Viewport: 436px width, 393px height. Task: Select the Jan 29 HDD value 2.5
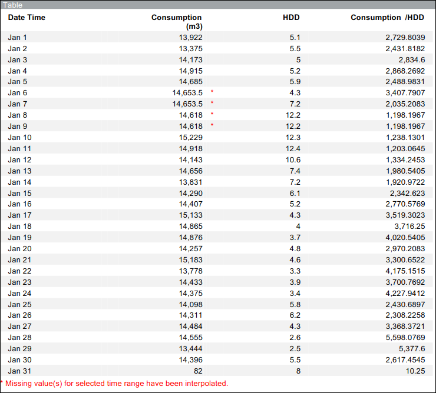point(295,349)
